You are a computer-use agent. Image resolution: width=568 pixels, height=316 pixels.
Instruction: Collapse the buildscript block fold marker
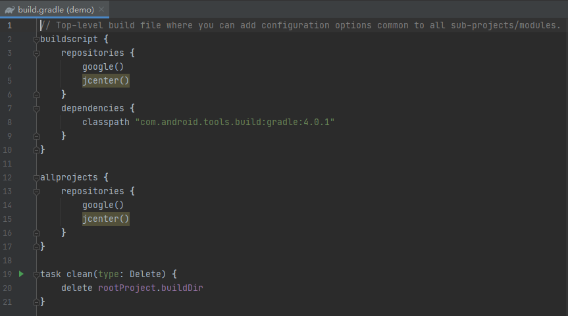click(x=36, y=39)
